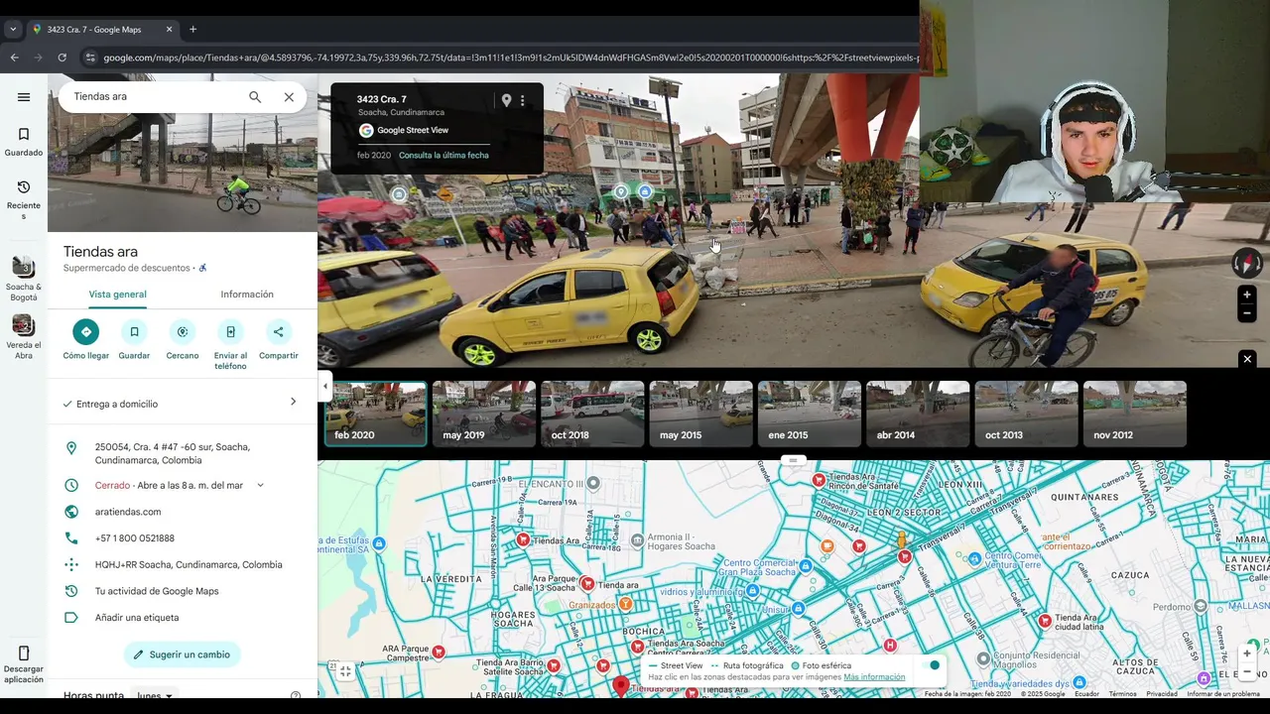
Task: Select the may 2015 Street View thumbnail
Action: 700,414
